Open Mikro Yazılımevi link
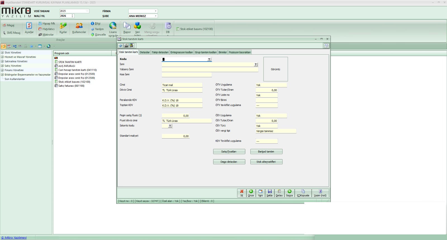 point(14,238)
